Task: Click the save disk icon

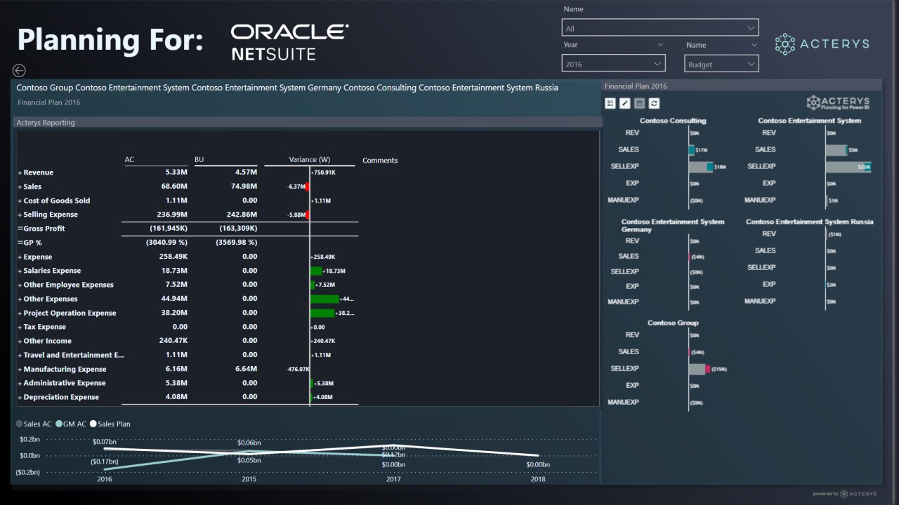Action: (639, 103)
